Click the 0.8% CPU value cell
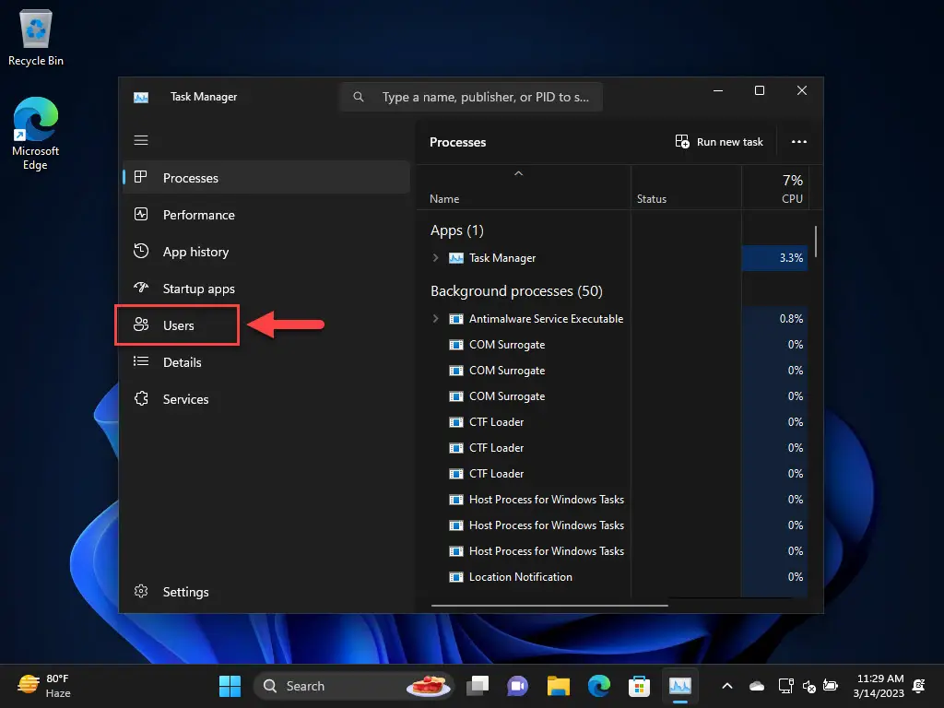The width and height of the screenshot is (944, 708). [774, 318]
